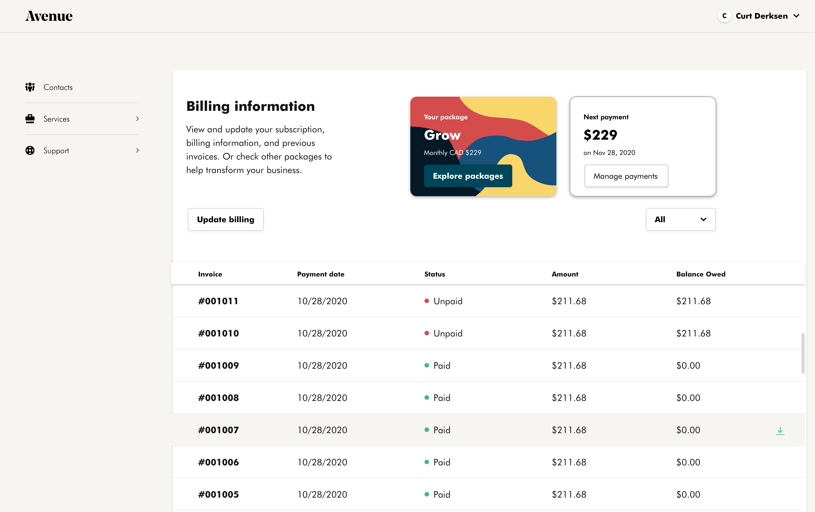This screenshot has height=512, width=815.
Task: Click the Avenue logo
Action: (49, 16)
